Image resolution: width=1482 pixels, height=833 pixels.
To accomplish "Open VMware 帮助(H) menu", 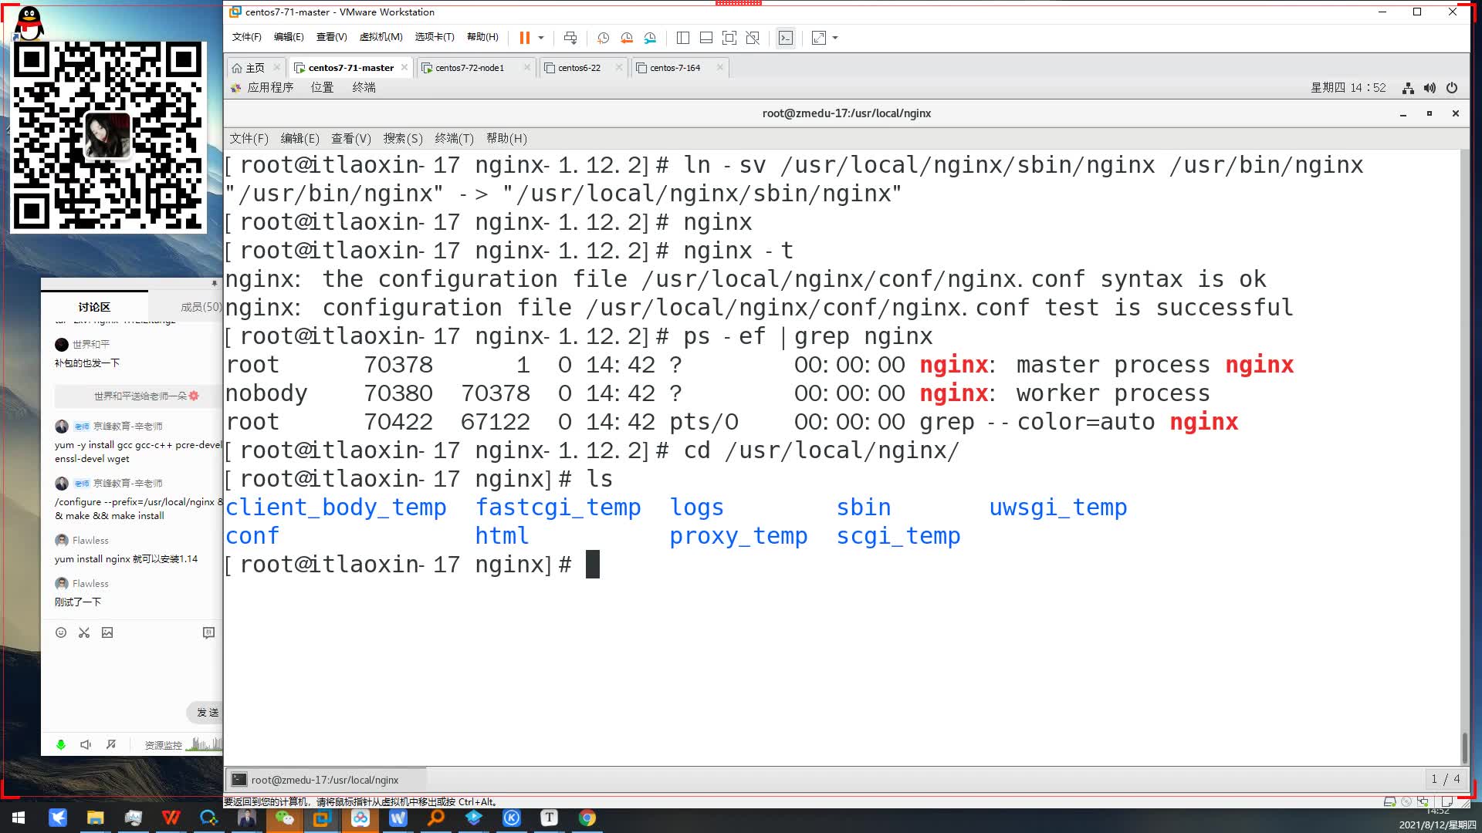I will point(482,37).
